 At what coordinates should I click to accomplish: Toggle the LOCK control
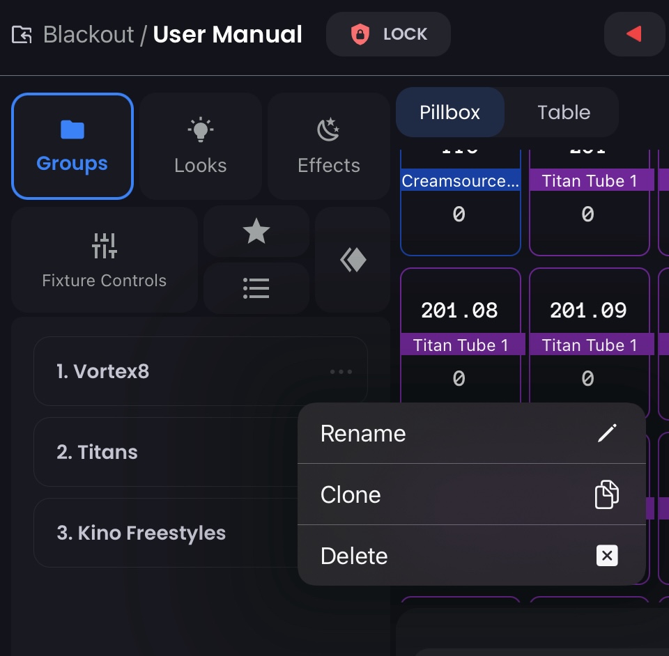coord(387,33)
